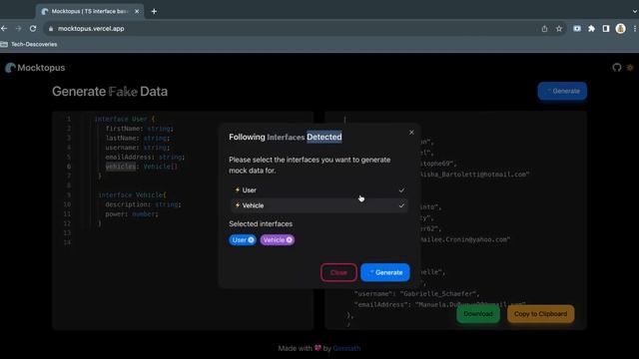The image size is (639, 359).
Task: Remove the Vehicle chip from selected interfaces
Action: (289, 240)
